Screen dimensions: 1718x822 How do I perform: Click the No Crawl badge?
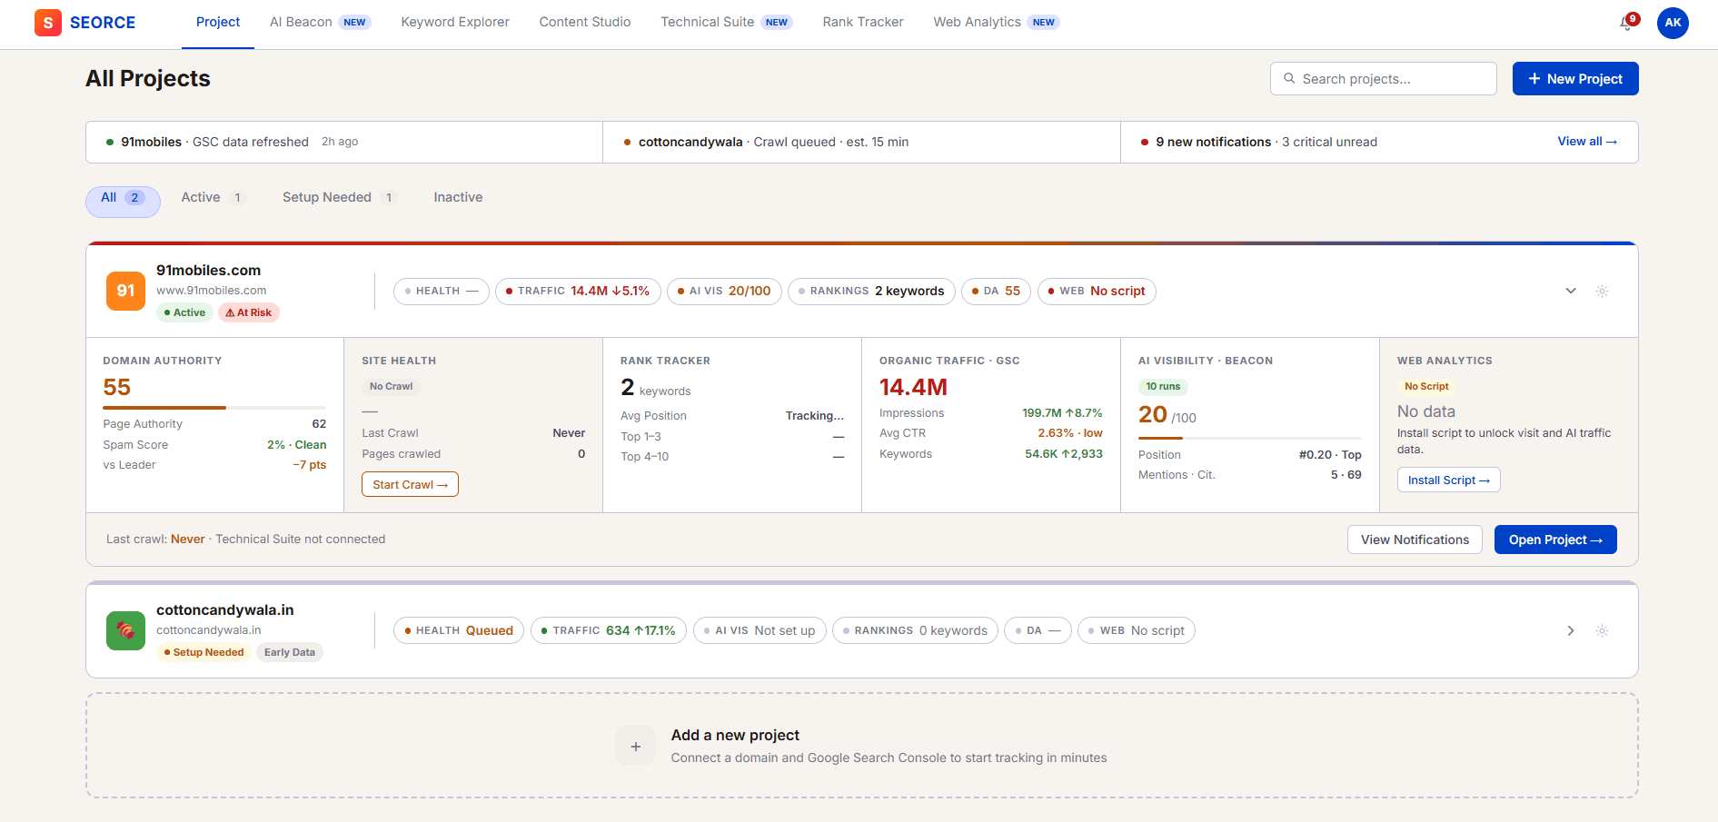(x=391, y=386)
